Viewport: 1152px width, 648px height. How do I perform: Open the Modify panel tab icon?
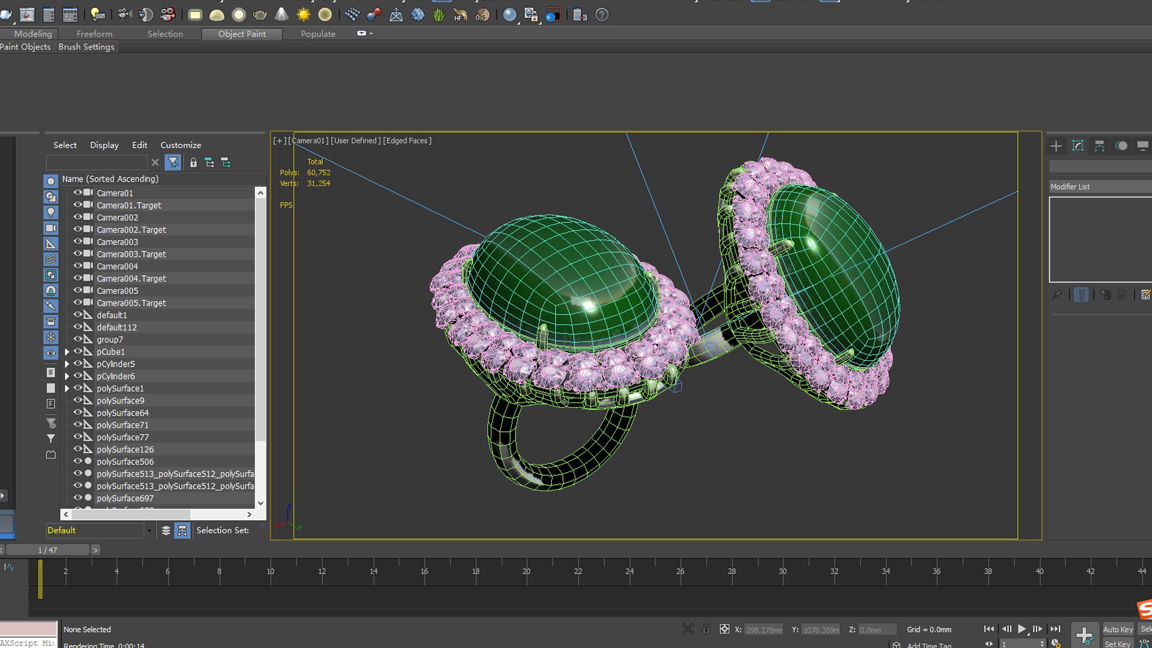pyautogui.click(x=1078, y=146)
